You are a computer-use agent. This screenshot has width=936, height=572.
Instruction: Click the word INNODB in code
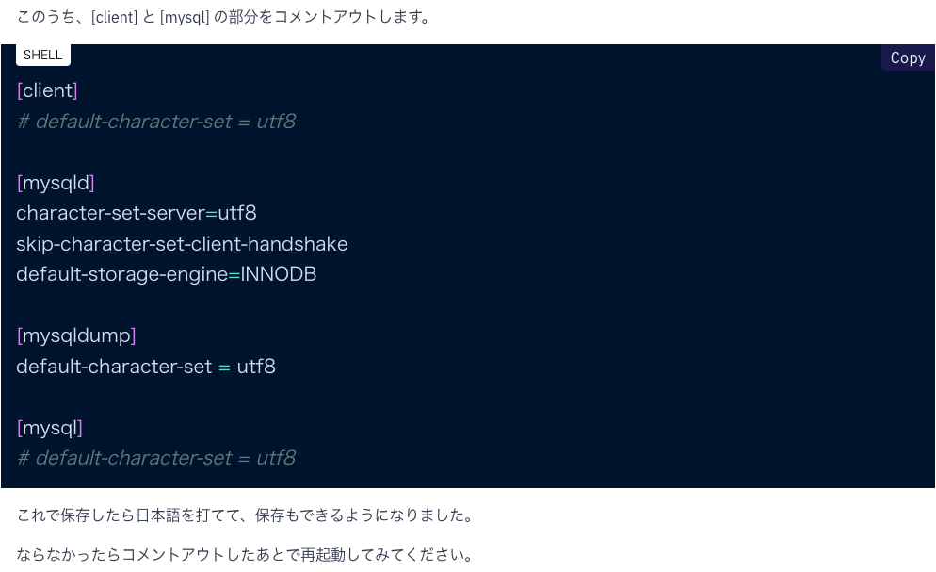[278, 274]
